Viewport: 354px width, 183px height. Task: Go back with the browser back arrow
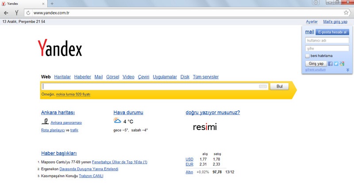(x=6, y=13)
